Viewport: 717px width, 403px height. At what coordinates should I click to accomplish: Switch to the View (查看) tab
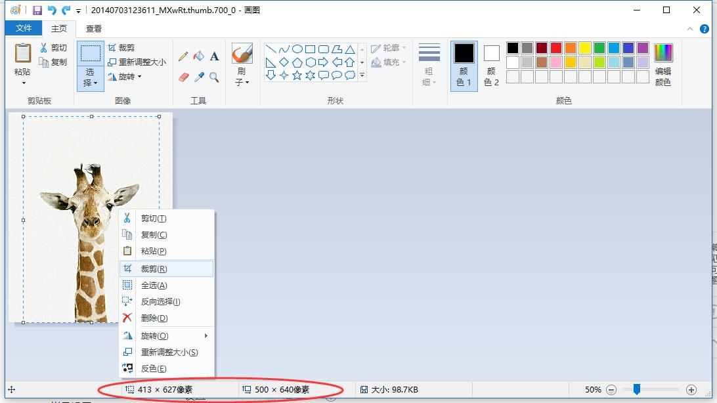click(x=94, y=28)
